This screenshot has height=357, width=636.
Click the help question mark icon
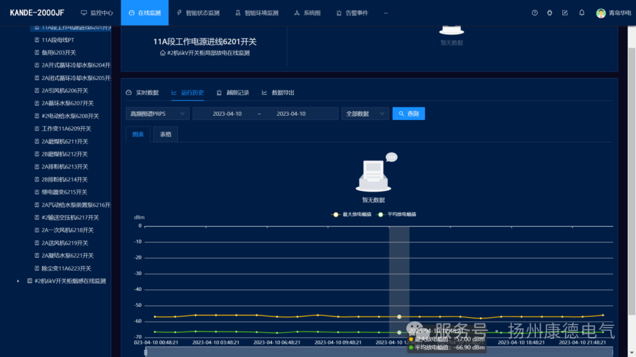[535, 13]
